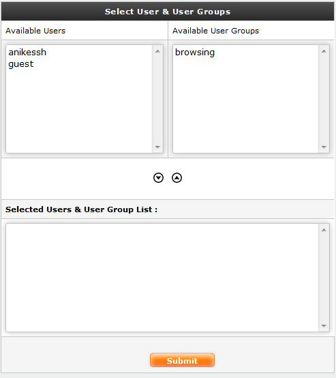Click the Available Users list scroll-up arrow
Viewport: 336px width, 378px height.
click(x=157, y=51)
